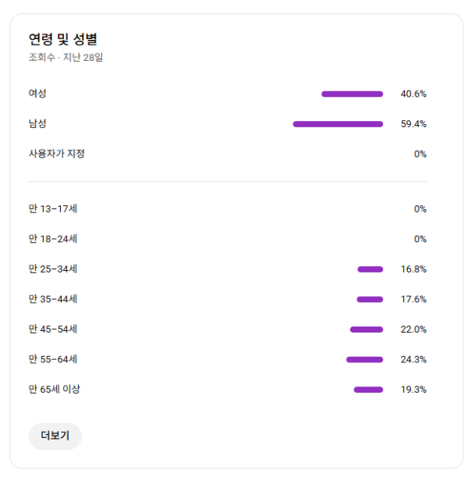
Task: Select the 만 13–17세 age label
Action: coord(52,208)
